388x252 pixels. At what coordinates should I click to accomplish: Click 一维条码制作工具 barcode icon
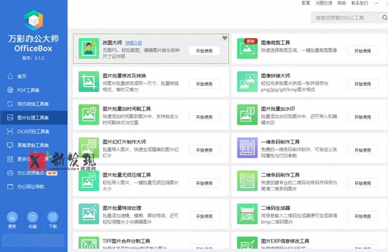click(x=247, y=148)
